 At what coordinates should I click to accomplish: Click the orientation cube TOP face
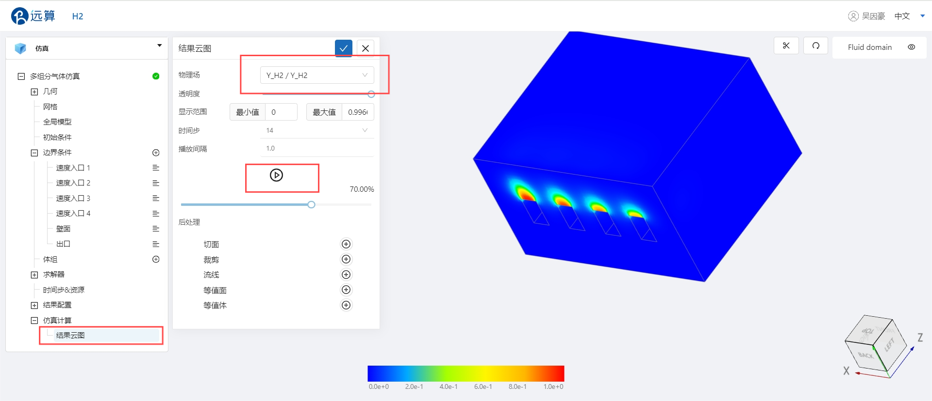click(868, 330)
